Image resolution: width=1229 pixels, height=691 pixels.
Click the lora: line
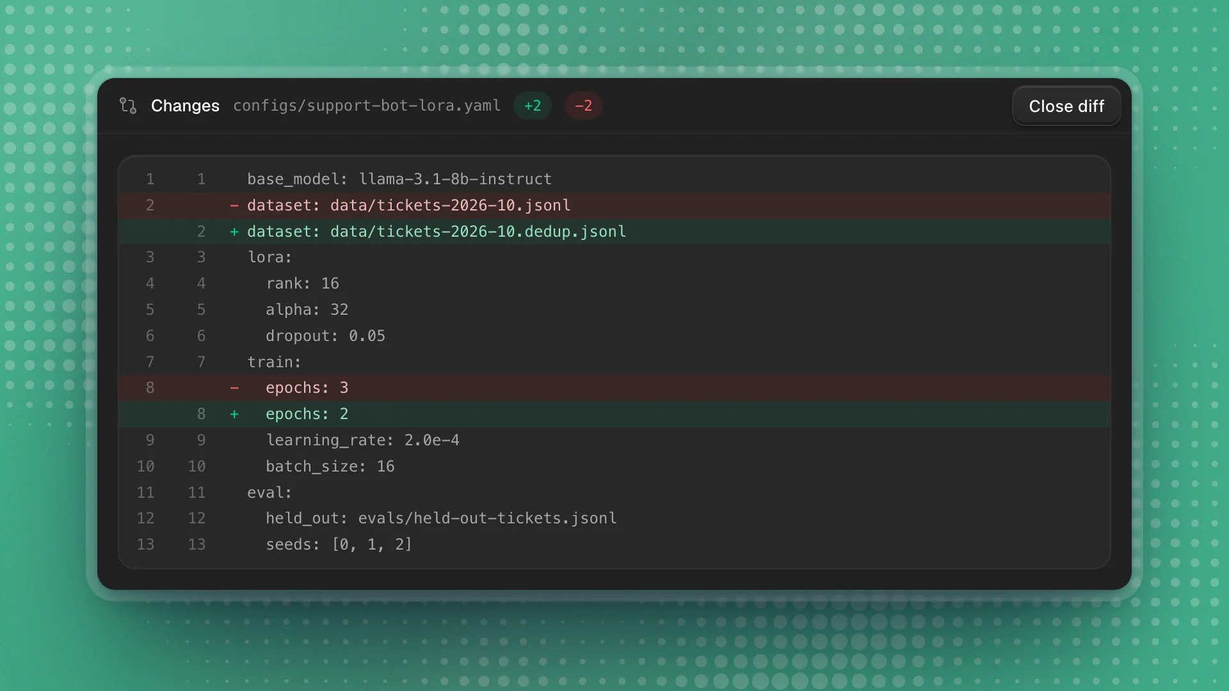614,257
